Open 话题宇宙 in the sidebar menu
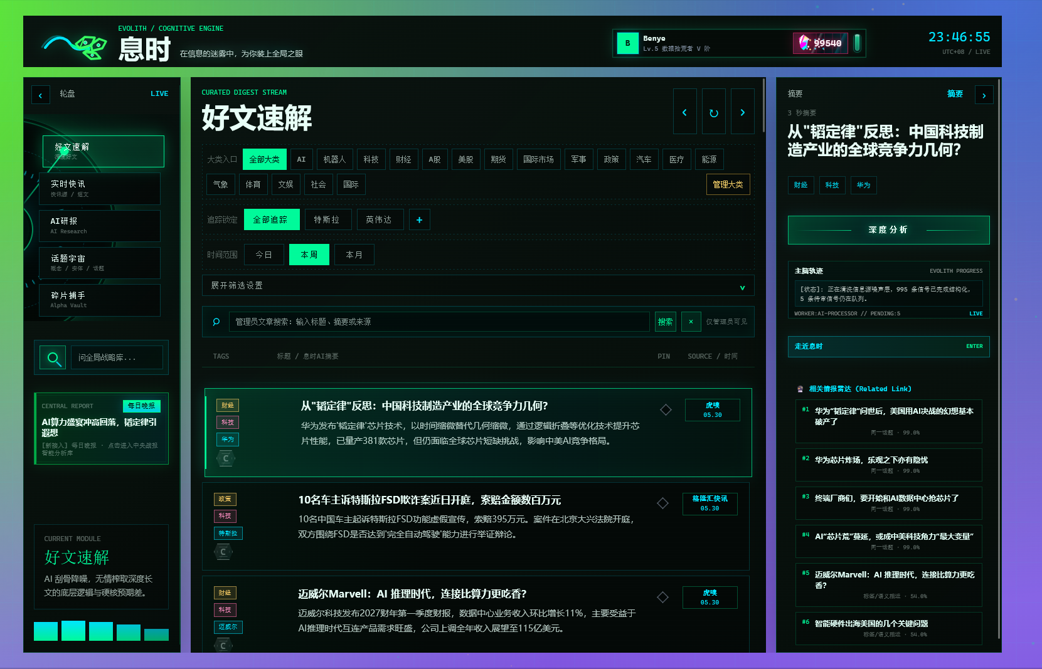1042x669 pixels. click(99, 263)
